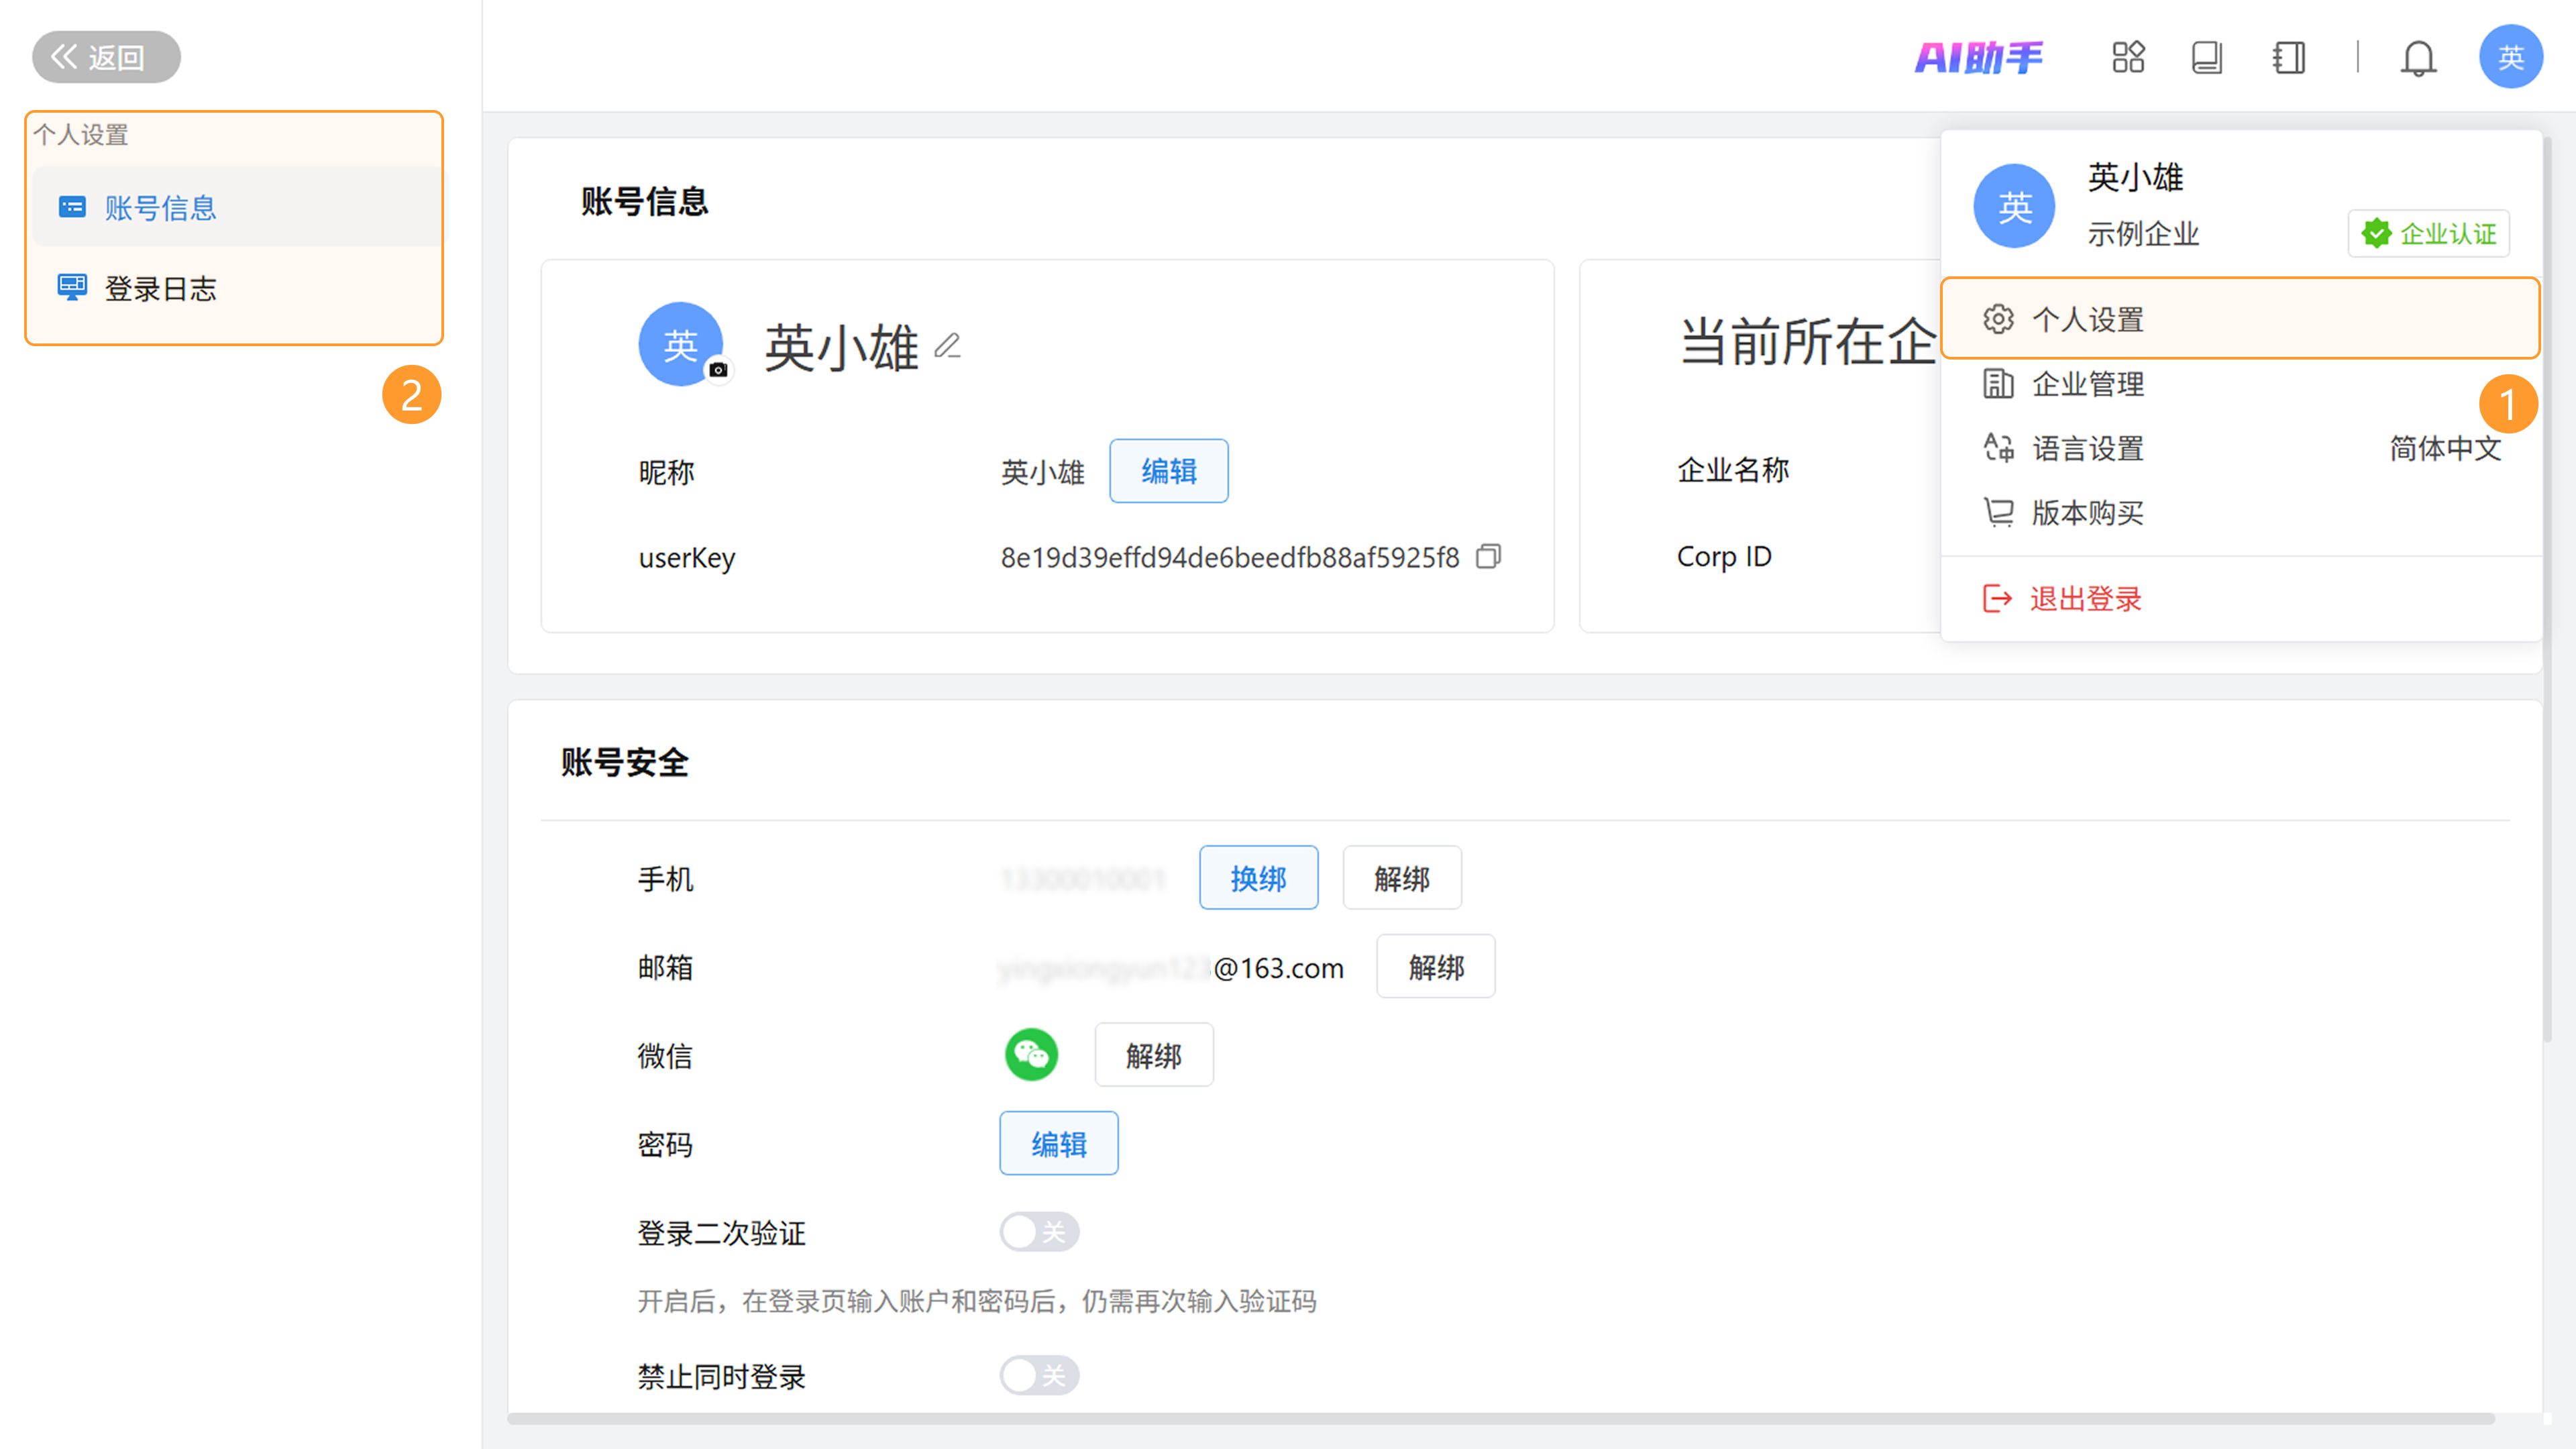
Task: Select 个人设置 in user menu
Action: [x=2087, y=320]
